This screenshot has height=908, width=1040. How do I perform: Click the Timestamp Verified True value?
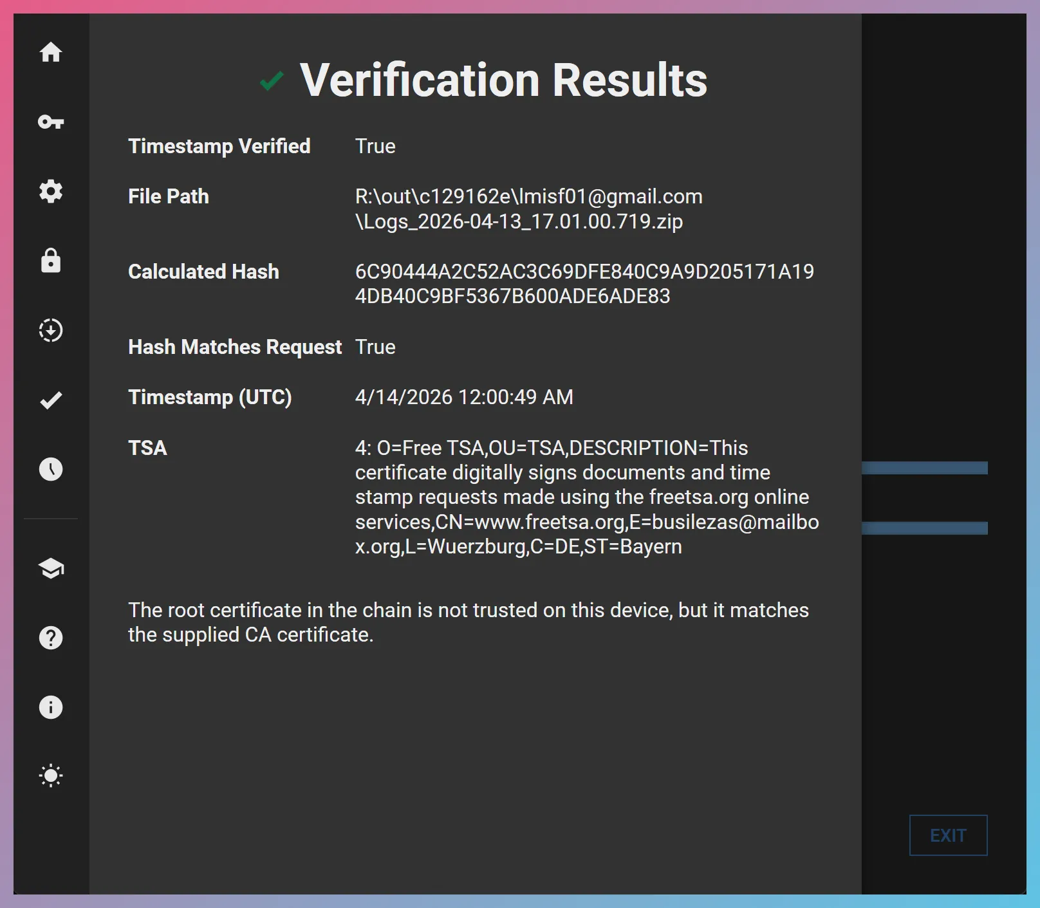(x=375, y=146)
